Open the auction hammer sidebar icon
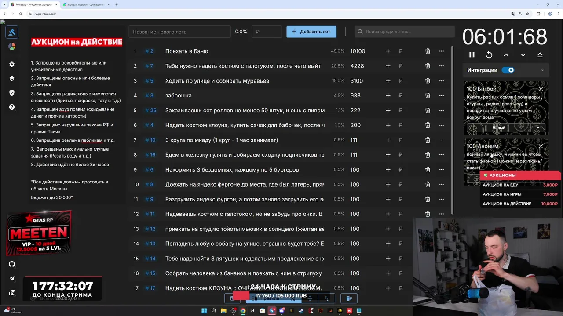This screenshot has width=563, height=316. [12, 32]
